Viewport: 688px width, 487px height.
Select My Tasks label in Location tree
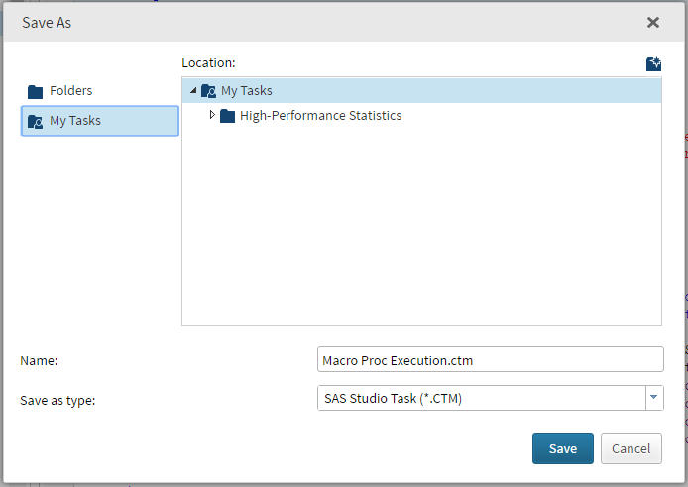pyautogui.click(x=246, y=91)
